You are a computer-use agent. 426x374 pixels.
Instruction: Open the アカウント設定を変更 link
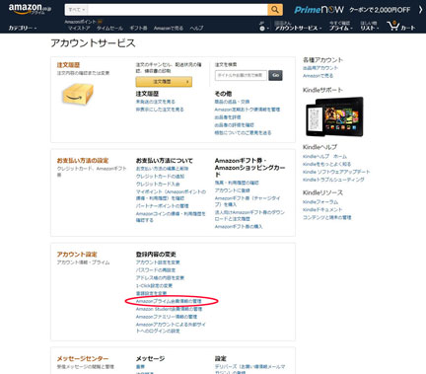coord(158,262)
